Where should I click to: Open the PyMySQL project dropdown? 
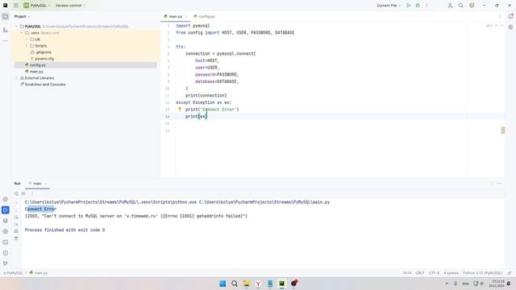[x=36, y=6]
